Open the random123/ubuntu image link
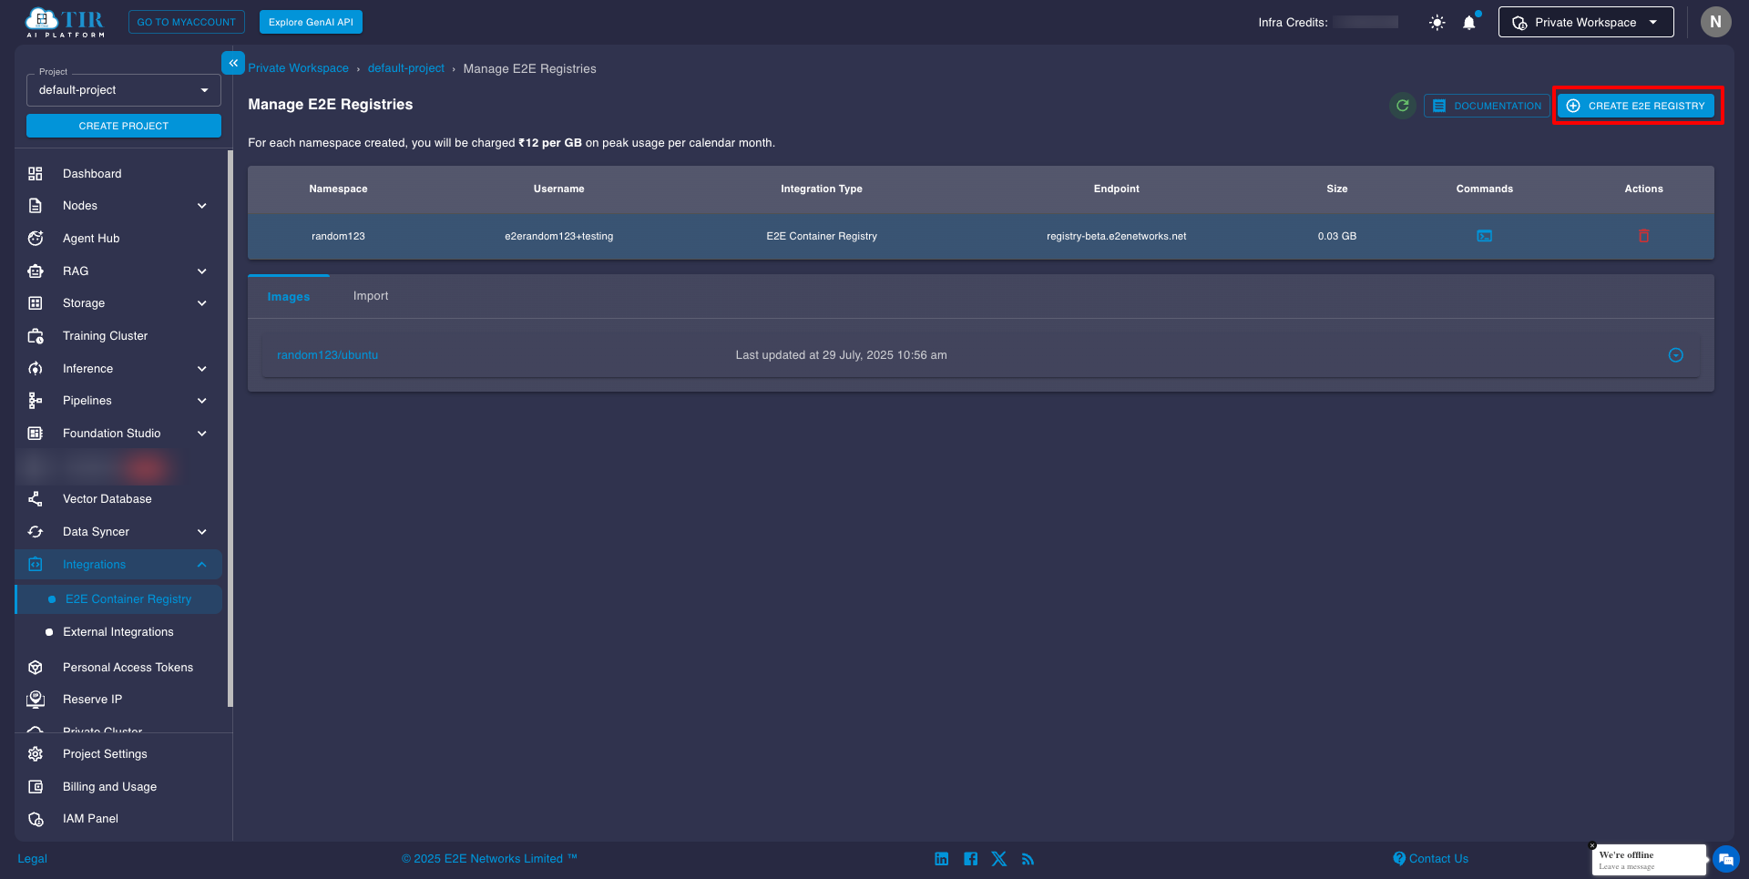Screen dimensions: 1749x879 coord(327,354)
